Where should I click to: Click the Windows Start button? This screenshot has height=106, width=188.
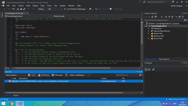coord(3,103)
